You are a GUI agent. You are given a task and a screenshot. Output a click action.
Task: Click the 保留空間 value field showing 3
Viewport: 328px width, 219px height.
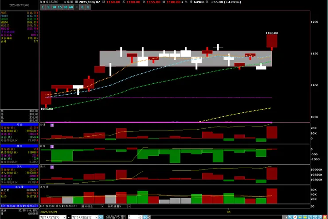pyautogui.click(x=133, y=217)
